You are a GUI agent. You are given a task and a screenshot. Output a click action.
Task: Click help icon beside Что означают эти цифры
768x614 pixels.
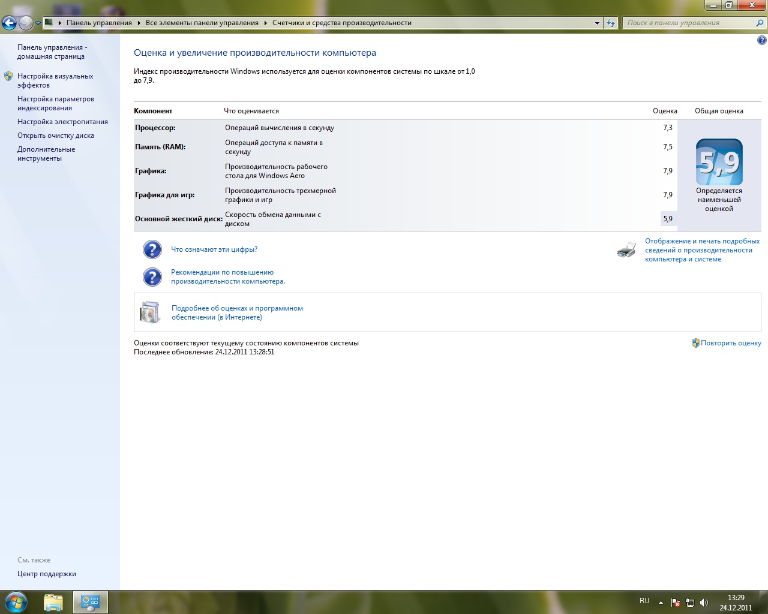(x=152, y=249)
